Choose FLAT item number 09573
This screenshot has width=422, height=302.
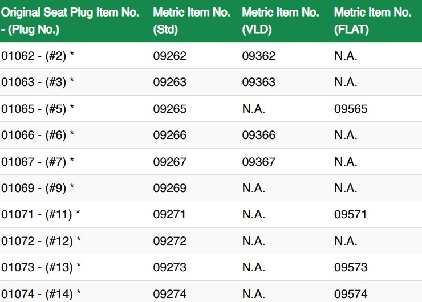(351, 267)
